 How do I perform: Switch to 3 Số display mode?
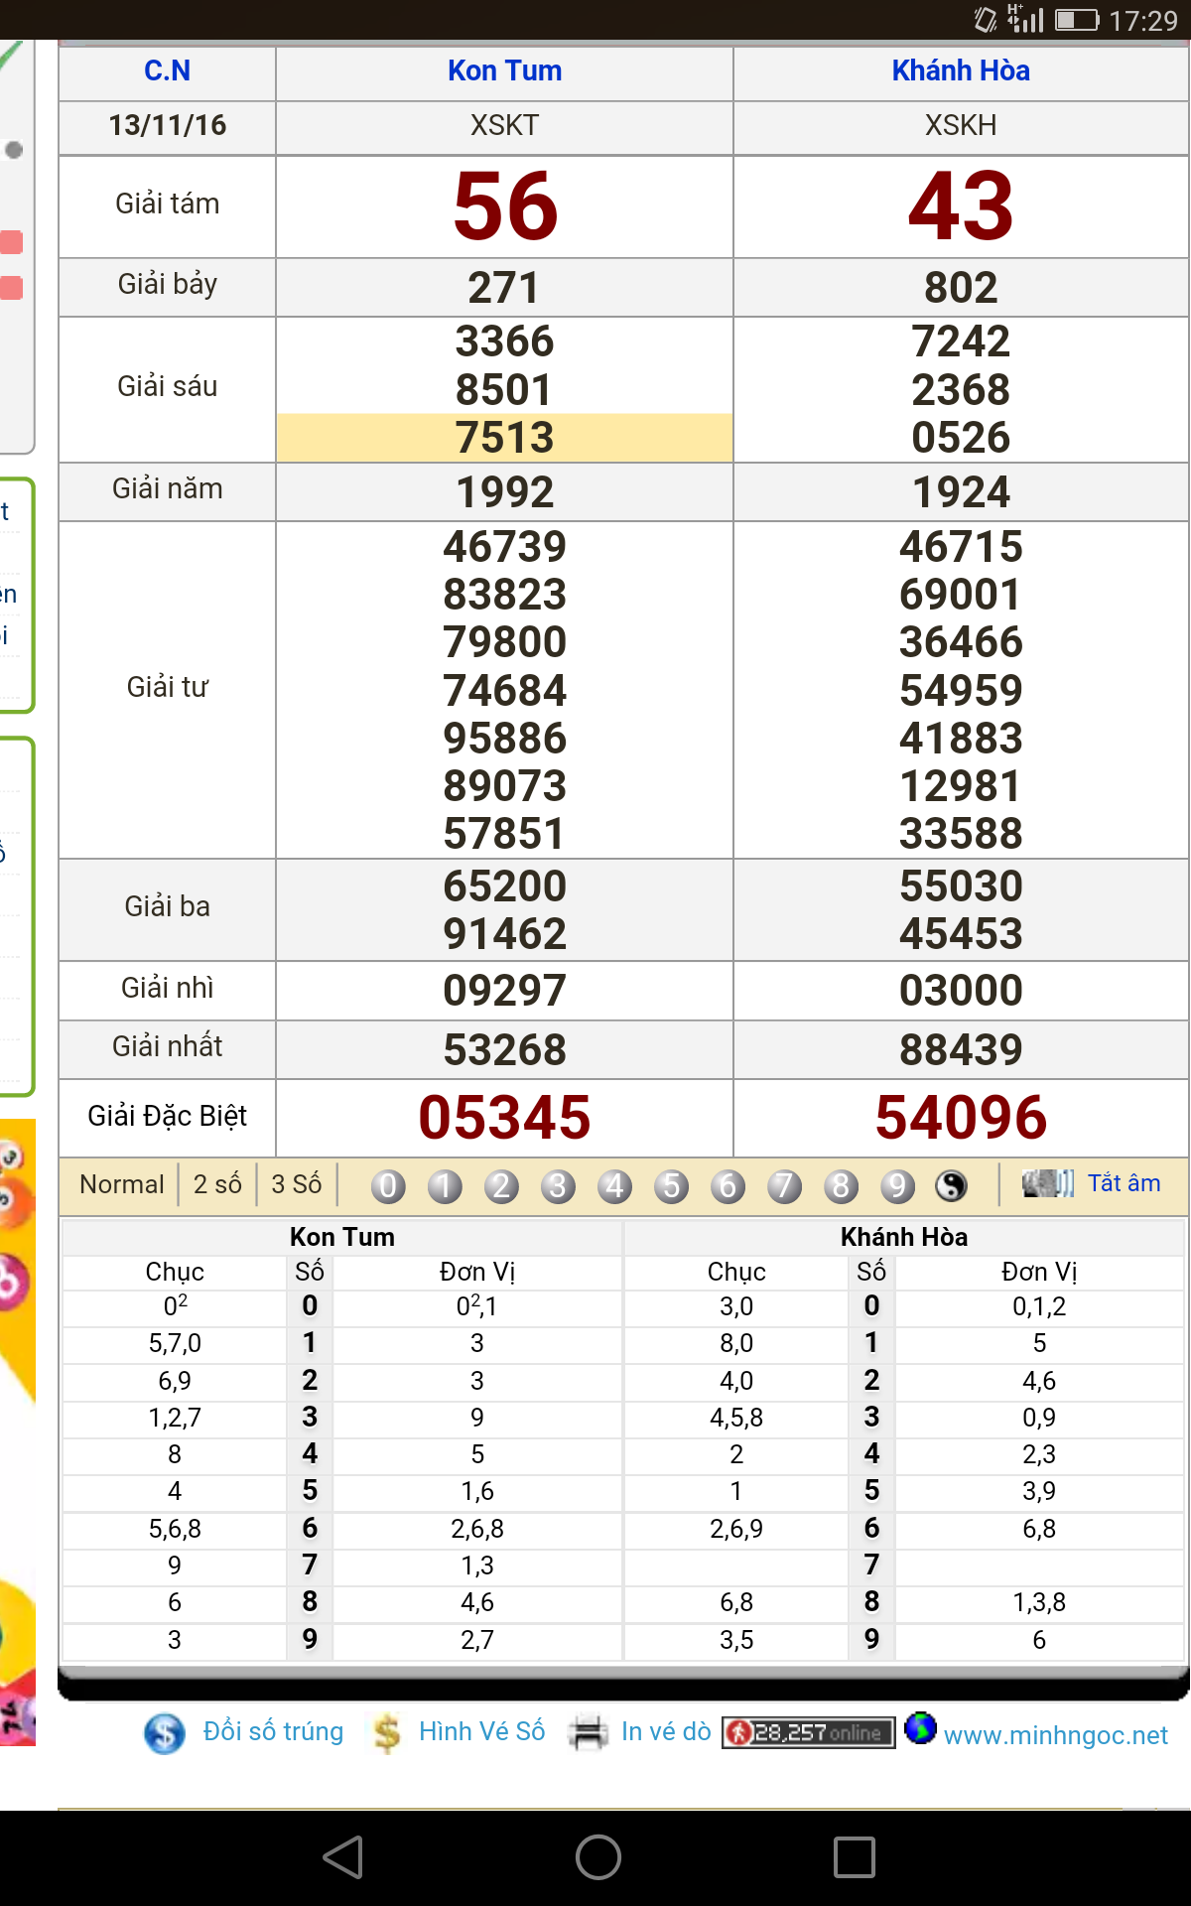pyautogui.click(x=296, y=1184)
